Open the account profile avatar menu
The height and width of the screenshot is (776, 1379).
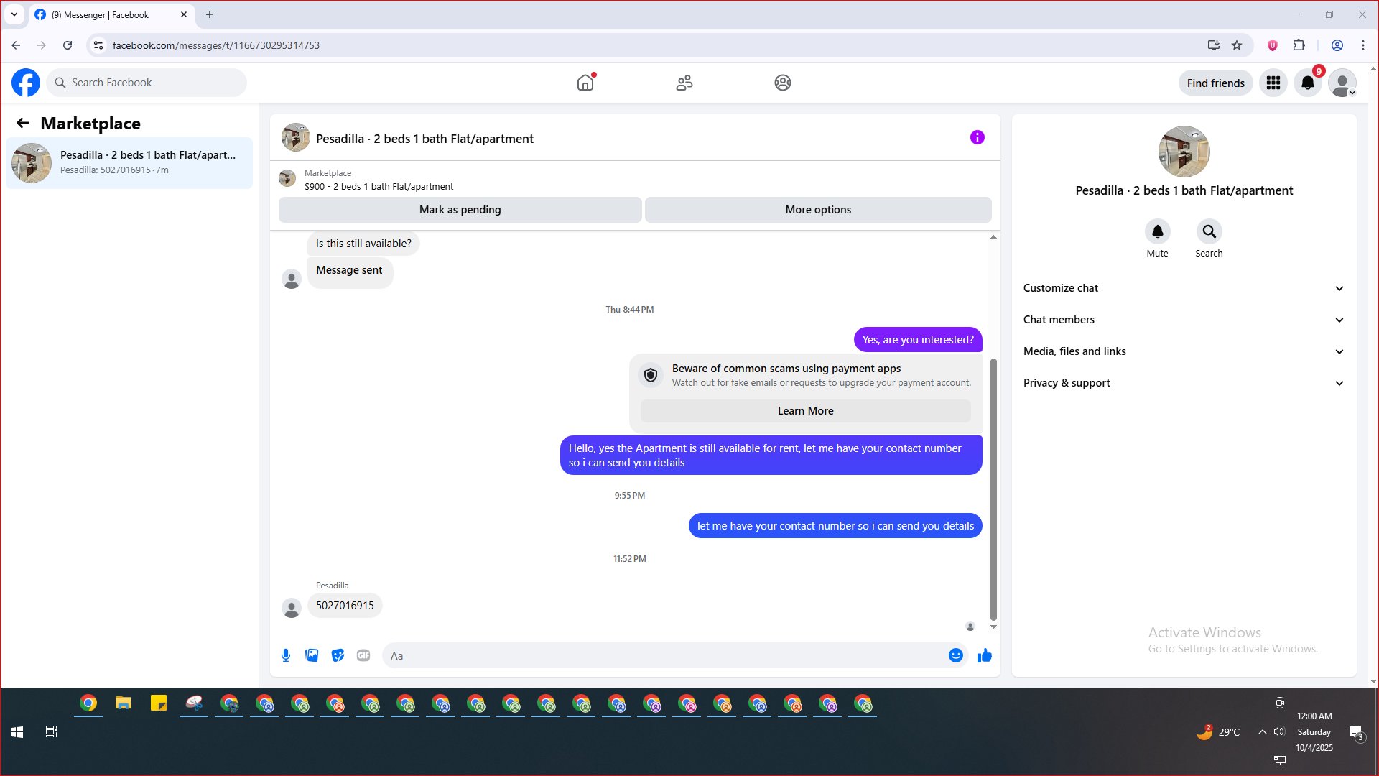[x=1342, y=83]
